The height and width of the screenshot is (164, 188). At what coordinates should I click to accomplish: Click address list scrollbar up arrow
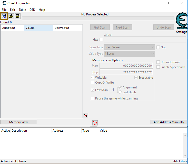point(185,135)
